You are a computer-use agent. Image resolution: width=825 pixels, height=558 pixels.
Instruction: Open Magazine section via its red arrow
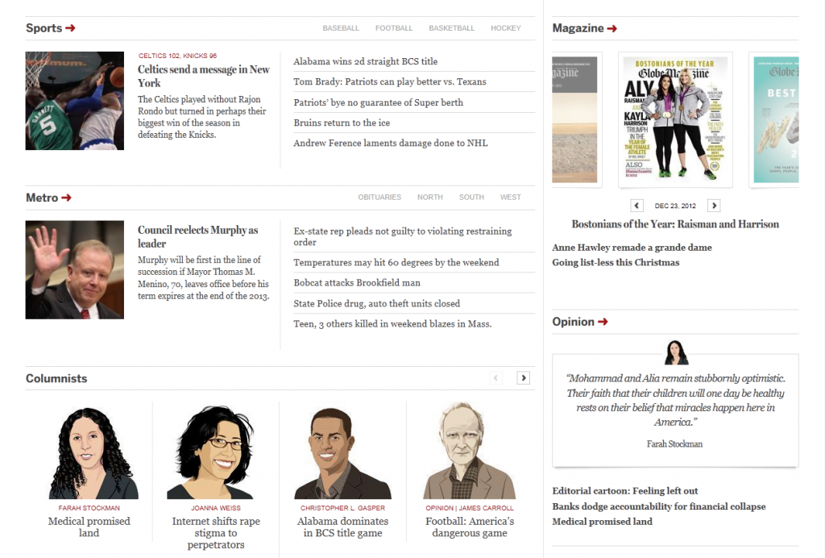click(612, 28)
